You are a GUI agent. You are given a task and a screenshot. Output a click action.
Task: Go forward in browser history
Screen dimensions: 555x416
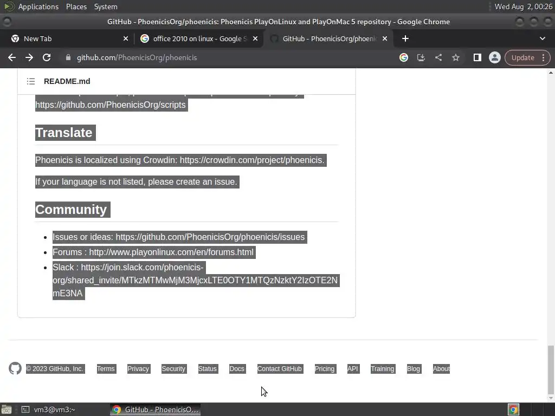click(29, 57)
